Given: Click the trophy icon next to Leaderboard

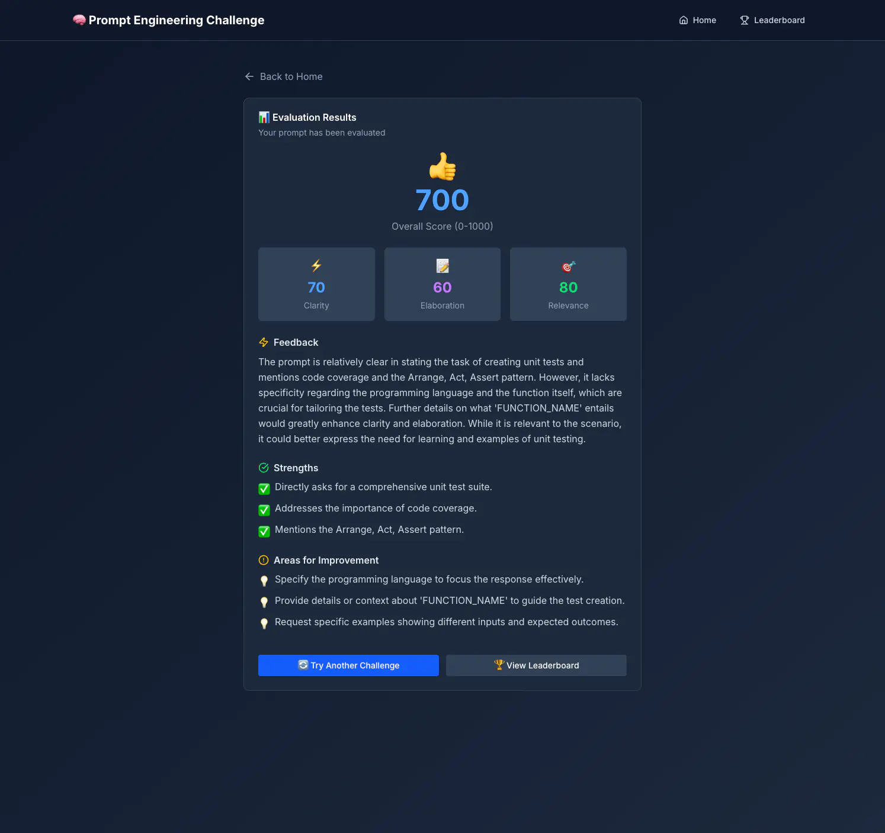Looking at the screenshot, I should coord(744,20).
